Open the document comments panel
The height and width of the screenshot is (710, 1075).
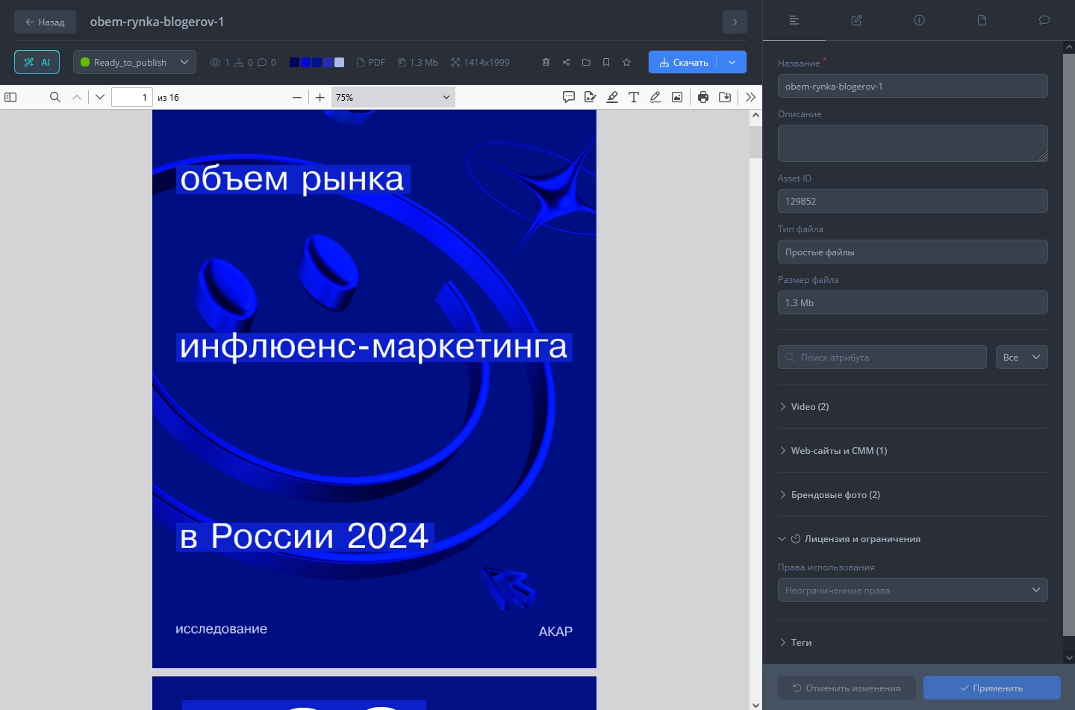click(x=1043, y=20)
